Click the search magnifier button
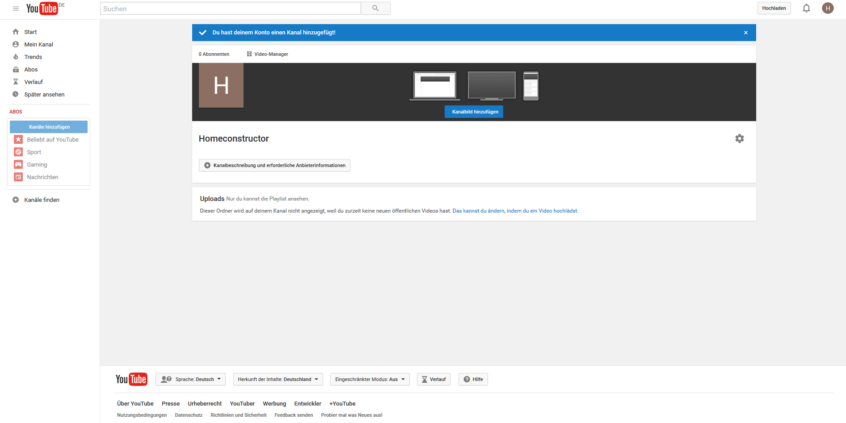 pos(375,8)
